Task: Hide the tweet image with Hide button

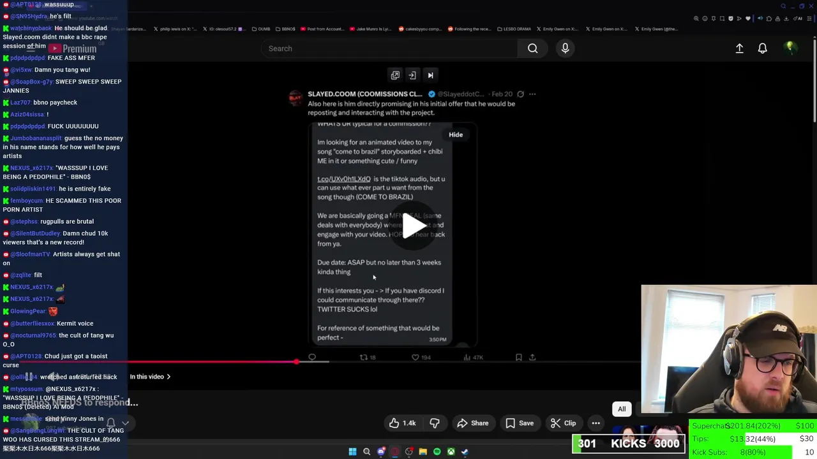Action: coord(456,135)
